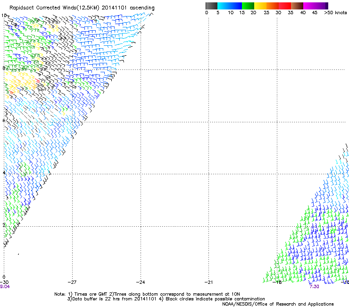Click the red 30-35 knots color segment

(x=285, y=6)
